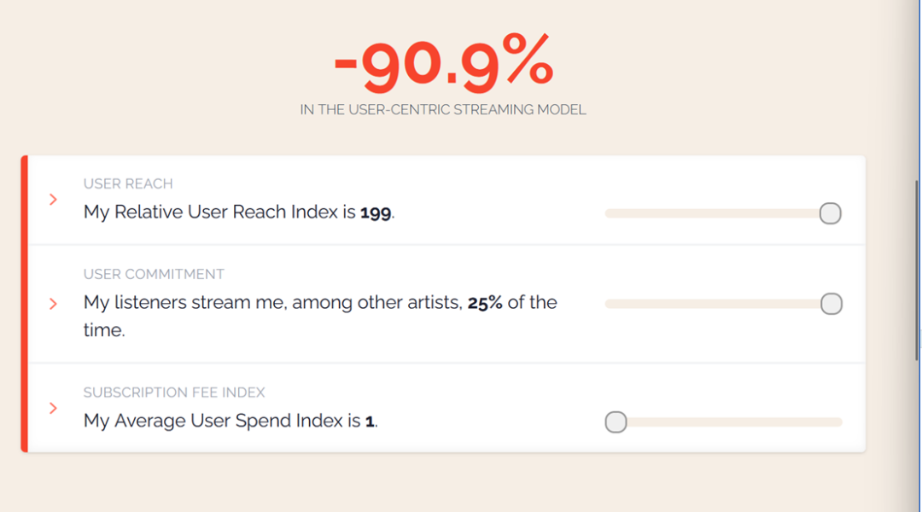Expand the Subscription Fee Index chevron
Screen dimensions: 922x512
coord(53,408)
